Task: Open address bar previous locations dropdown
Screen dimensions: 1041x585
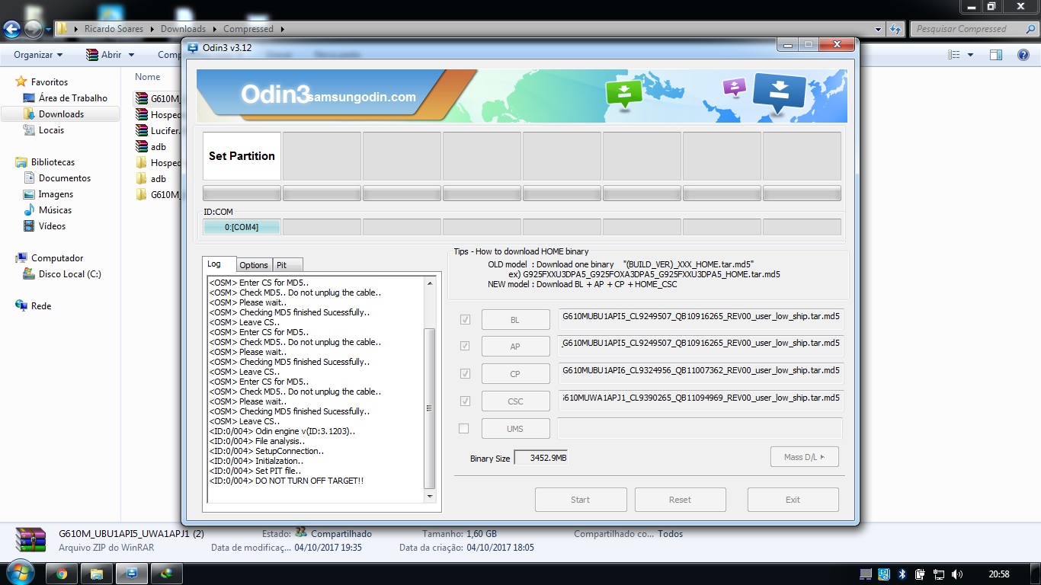Action: click(879, 29)
